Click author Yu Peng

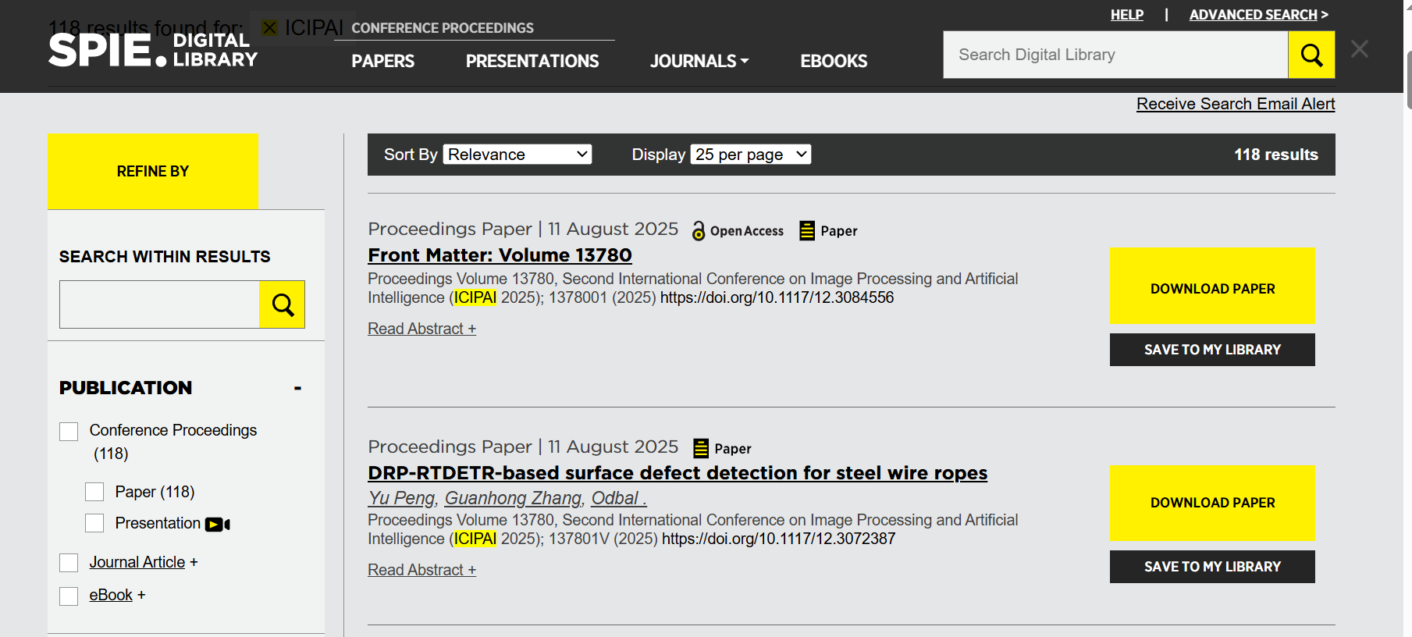click(402, 498)
